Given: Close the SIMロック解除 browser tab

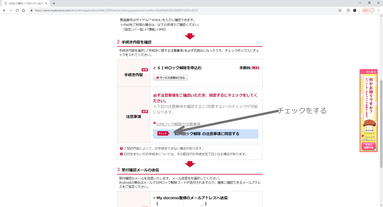Looking at the screenshot, I should (46, 3).
